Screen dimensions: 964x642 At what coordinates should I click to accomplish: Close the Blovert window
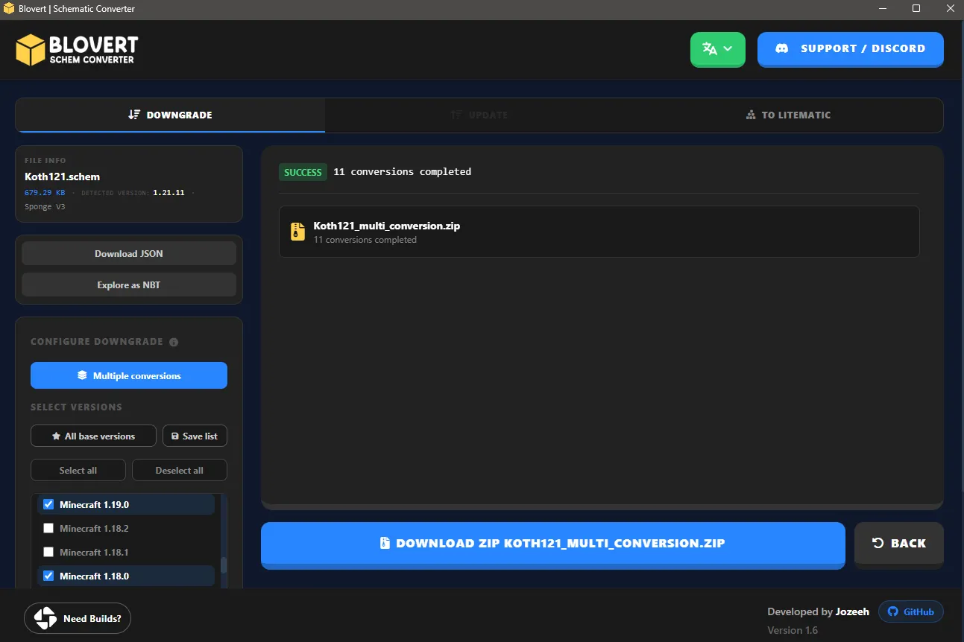[948, 9]
